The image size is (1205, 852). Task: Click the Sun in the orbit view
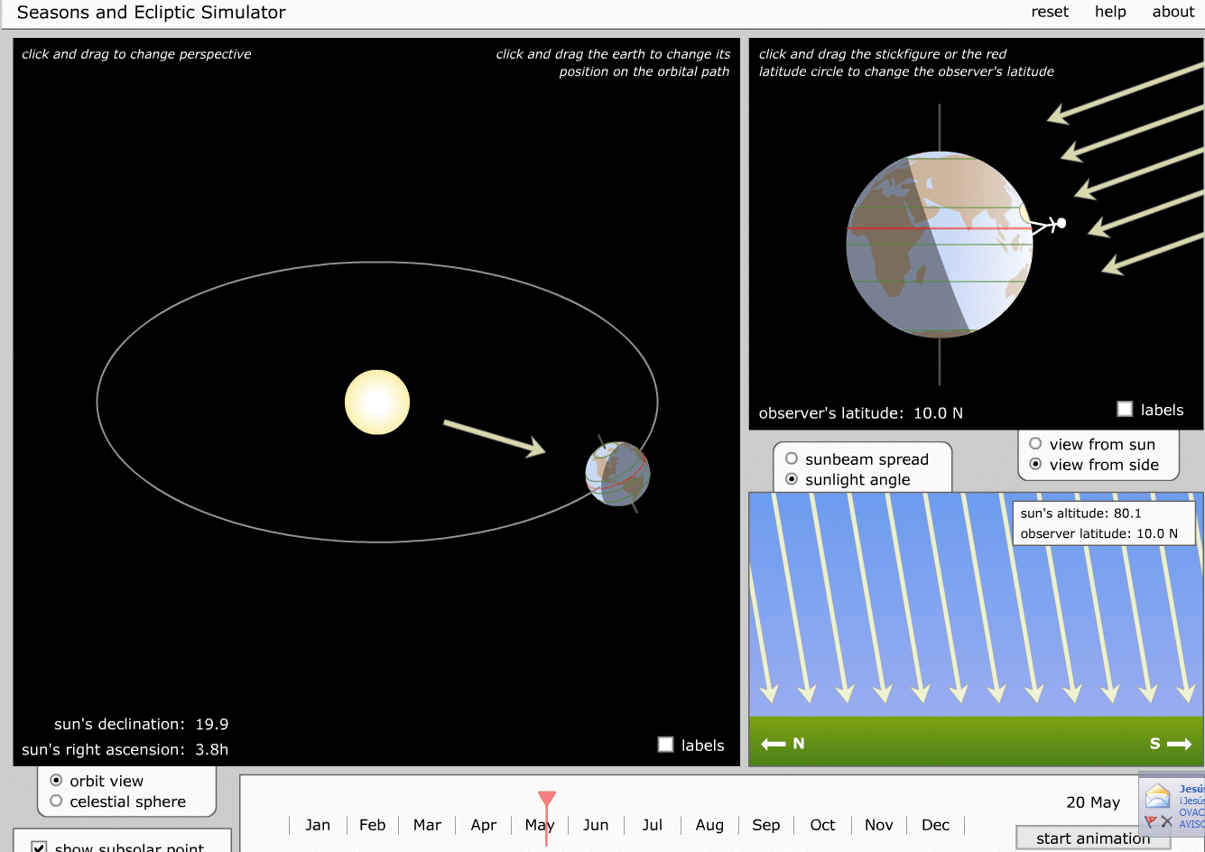[x=377, y=403]
